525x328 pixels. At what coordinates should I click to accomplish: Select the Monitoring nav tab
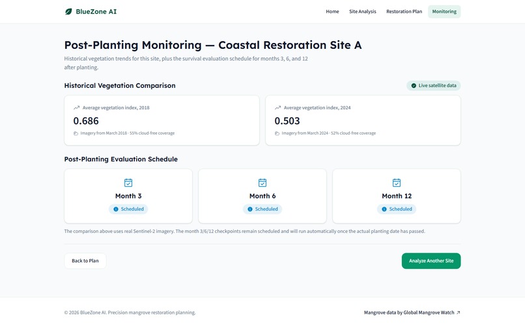click(x=444, y=12)
